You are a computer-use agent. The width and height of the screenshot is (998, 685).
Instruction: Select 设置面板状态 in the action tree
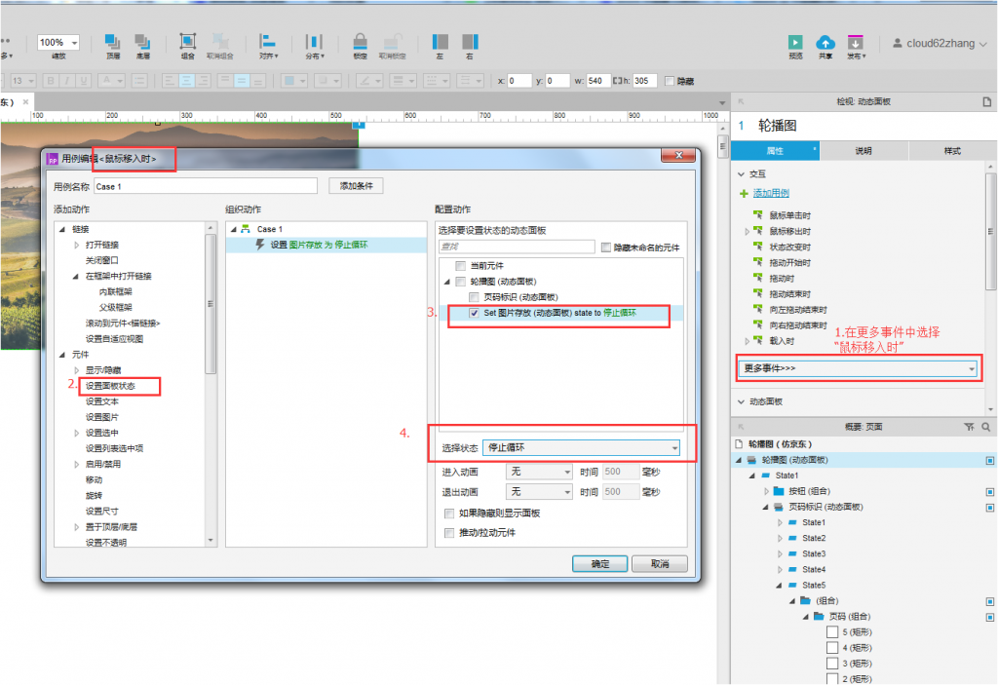[x=110, y=385]
